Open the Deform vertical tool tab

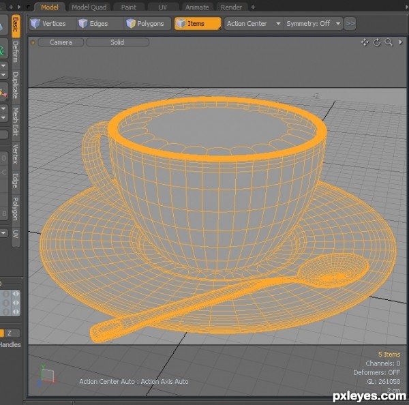pos(16,52)
